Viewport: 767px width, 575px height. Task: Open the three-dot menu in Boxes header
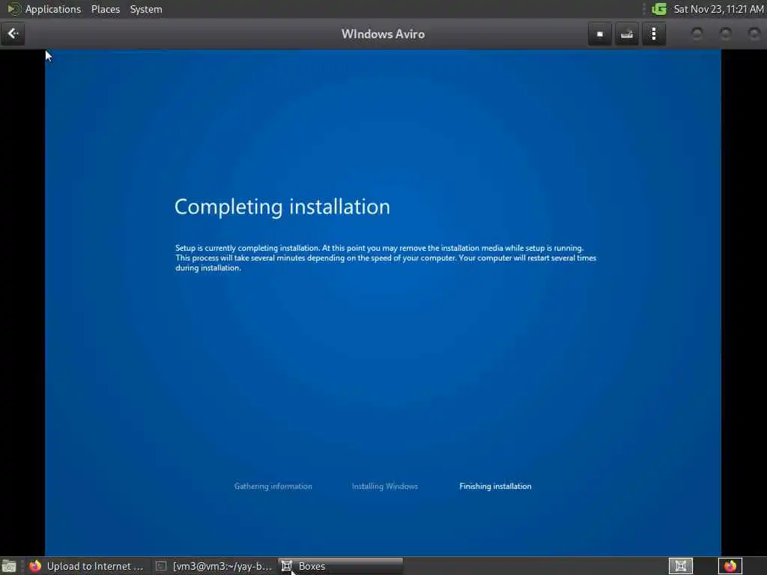(x=654, y=34)
